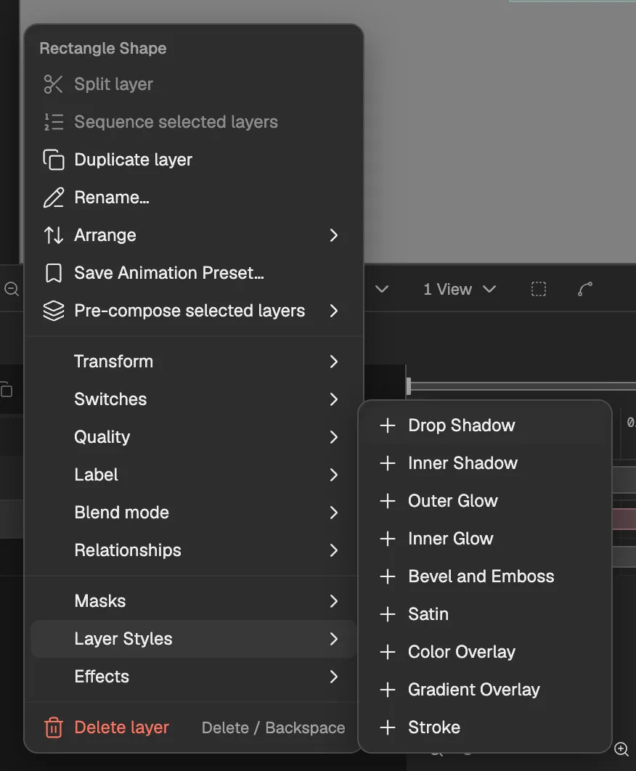Click the Rename pencil icon
Viewport: 636px width, 771px height.
pos(53,197)
